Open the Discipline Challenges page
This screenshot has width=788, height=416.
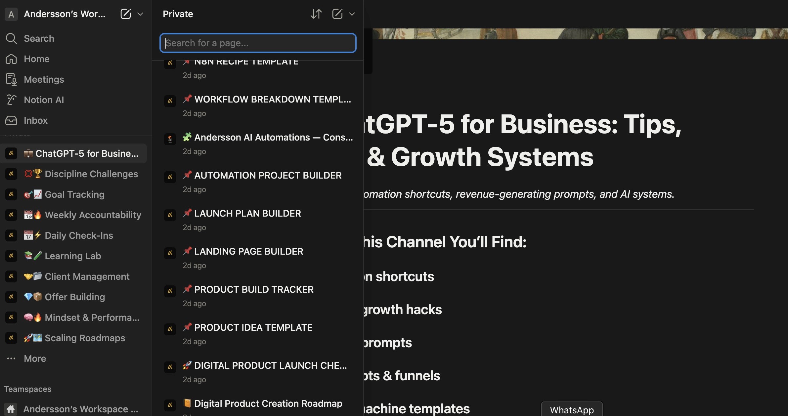pyautogui.click(x=91, y=174)
